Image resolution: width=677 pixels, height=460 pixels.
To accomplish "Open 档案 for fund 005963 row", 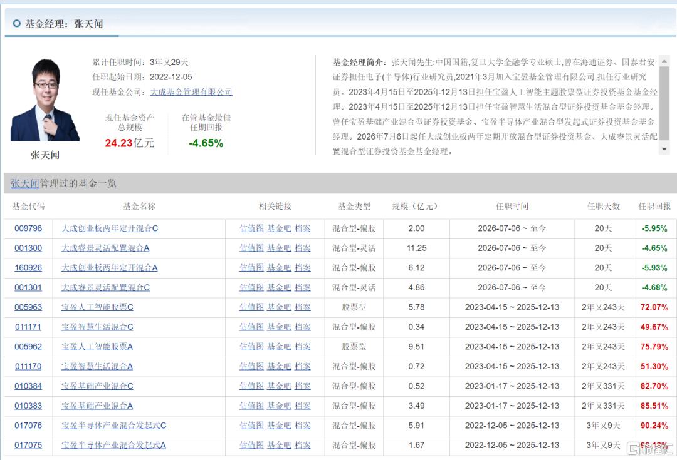I will (303, 307).
